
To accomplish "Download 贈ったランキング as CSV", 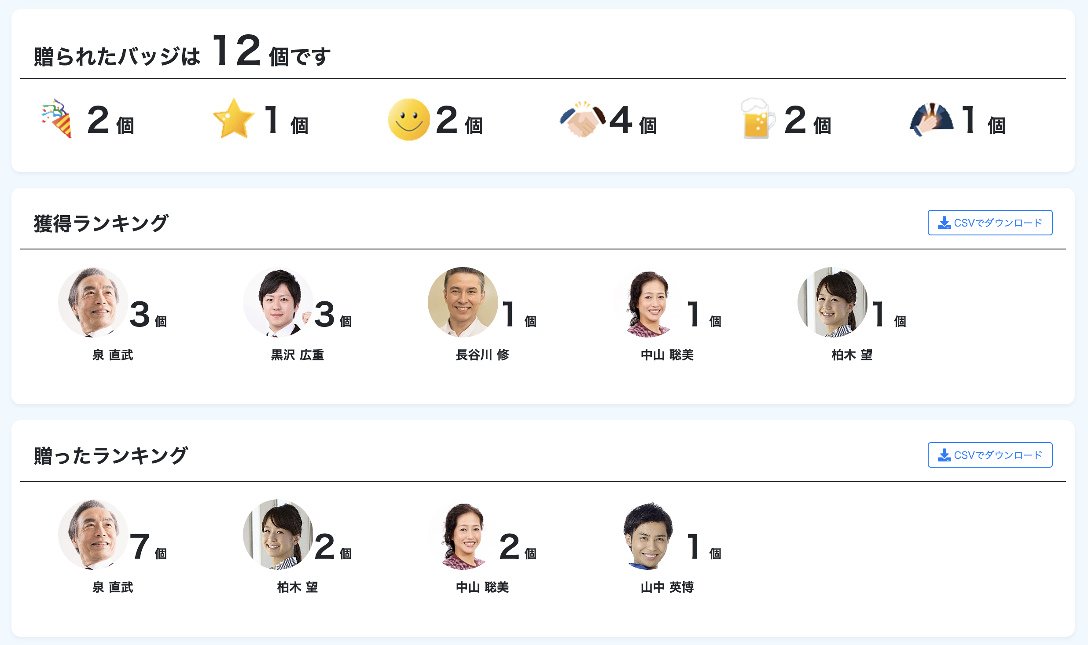I will point(990,455).
